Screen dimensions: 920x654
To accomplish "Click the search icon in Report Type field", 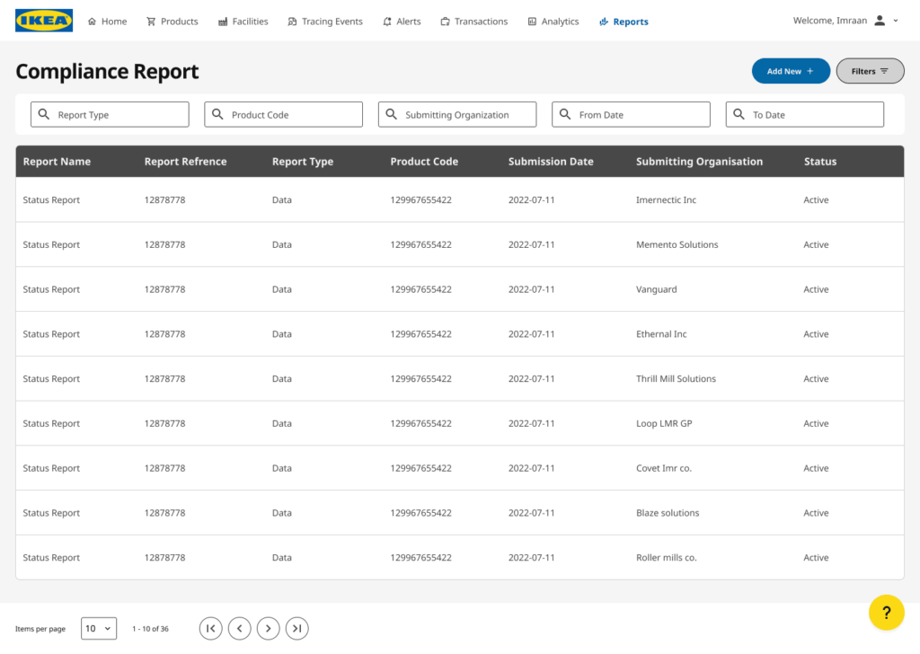I will click(44, 114).
